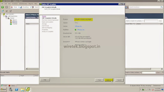Click the green shield tray icon
The image size is (164, 92).
143,90
